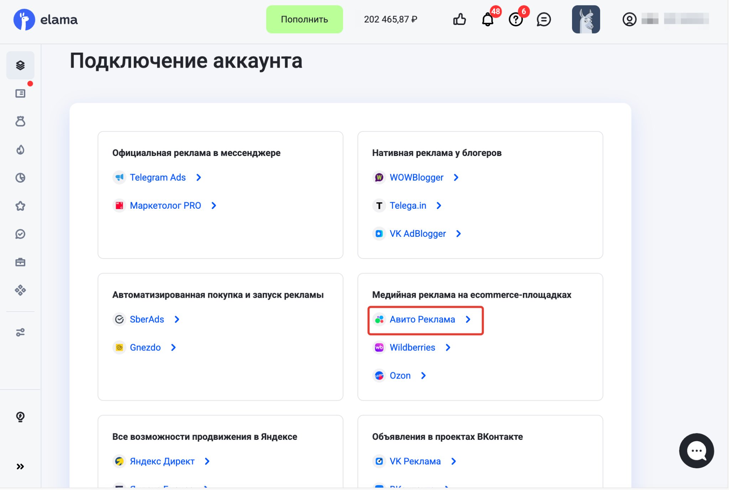Click the WOWBlogger purple icon

pos(379,177)
